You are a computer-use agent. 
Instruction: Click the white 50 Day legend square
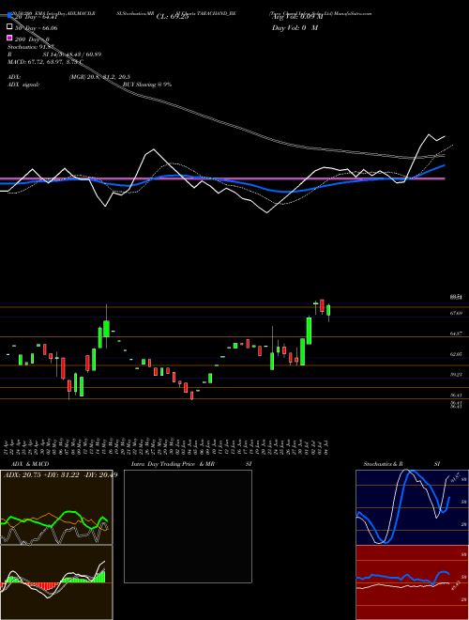[9, 27]
